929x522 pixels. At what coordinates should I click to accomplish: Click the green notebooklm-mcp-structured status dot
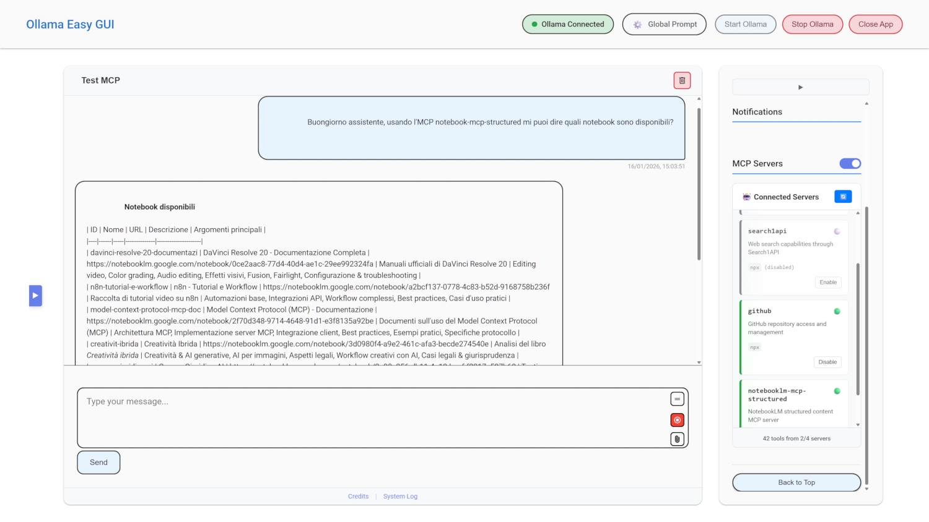[x=837, y=391]
